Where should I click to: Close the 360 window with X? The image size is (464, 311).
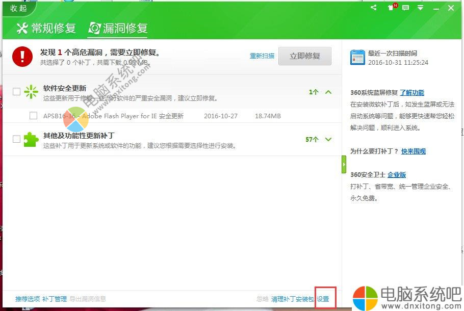451,8
